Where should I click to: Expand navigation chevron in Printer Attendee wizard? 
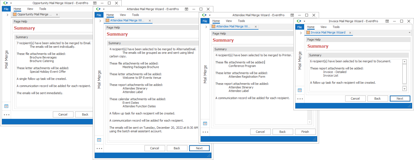[206, 27]
